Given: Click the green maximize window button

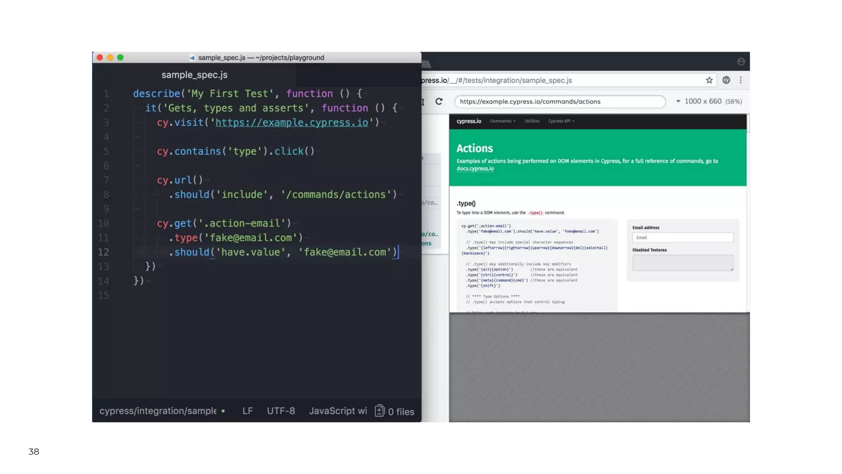Looking at the screenshot, I should (x=120, y=58).
